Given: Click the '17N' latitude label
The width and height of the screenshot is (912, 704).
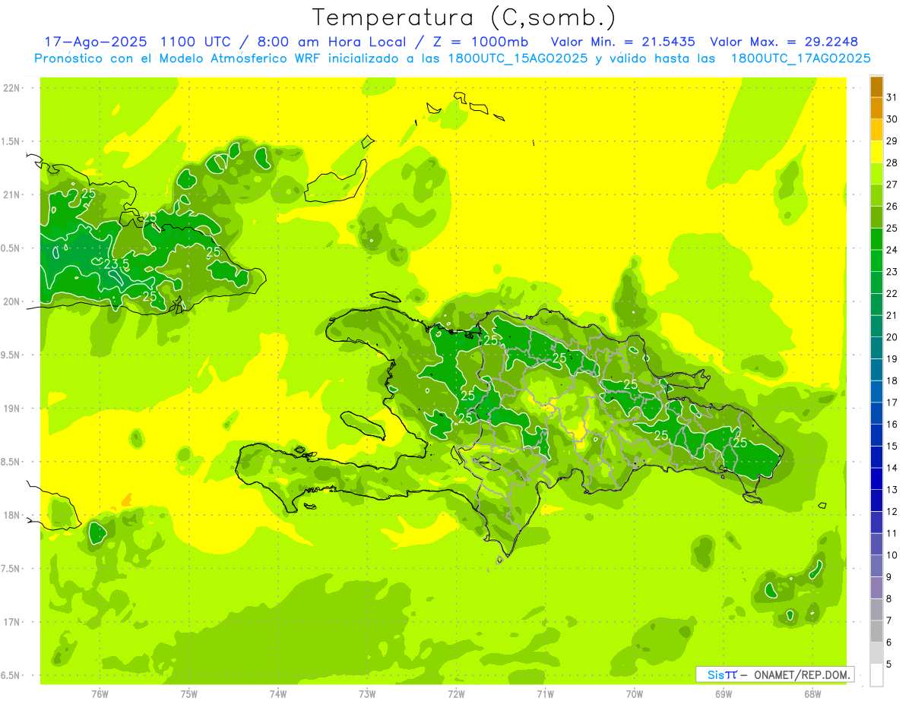Looking at the screenshot, I should point(11,622).
